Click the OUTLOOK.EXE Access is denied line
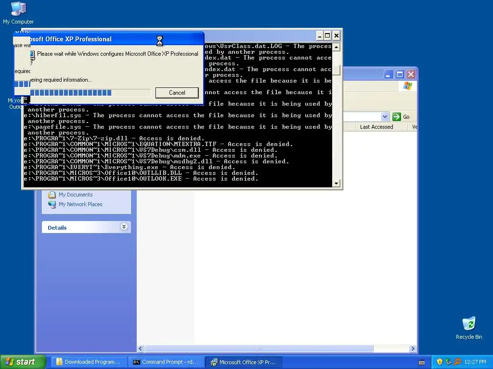The image size is (493, 369). point(141,179)
